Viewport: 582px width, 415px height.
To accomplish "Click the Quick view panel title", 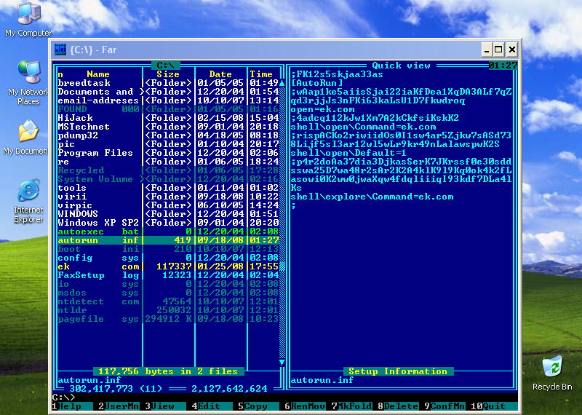I will pos(402,66).
